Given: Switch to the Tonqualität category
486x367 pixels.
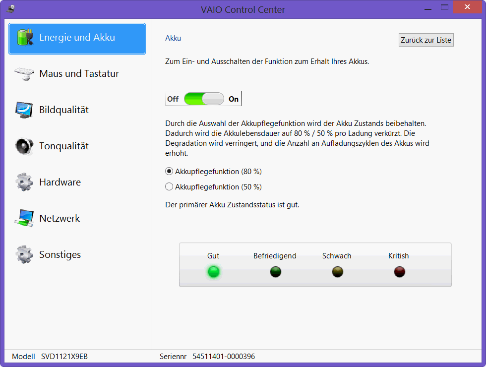Looking at the screenshot, I should [77, 146].
